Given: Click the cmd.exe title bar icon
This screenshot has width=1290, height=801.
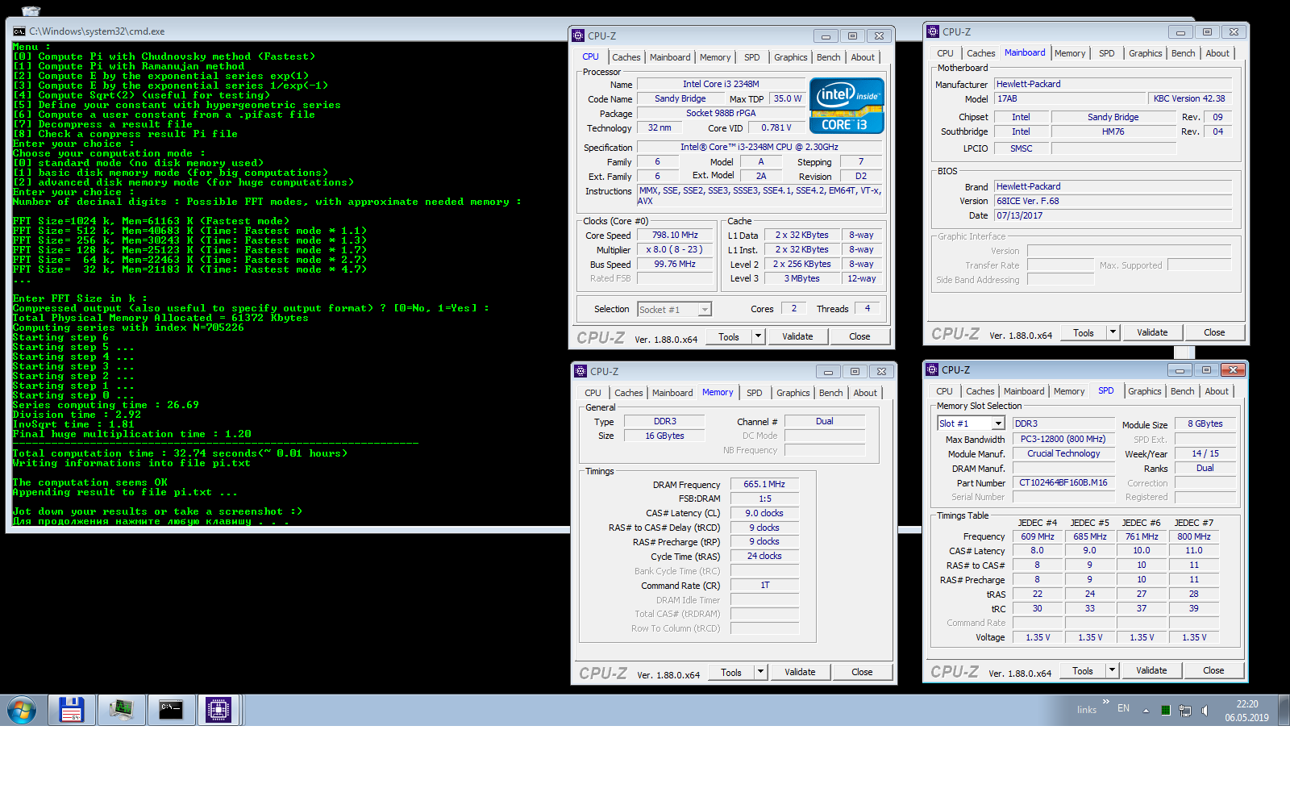Looking at the screenshot, I should pos(19,31).
